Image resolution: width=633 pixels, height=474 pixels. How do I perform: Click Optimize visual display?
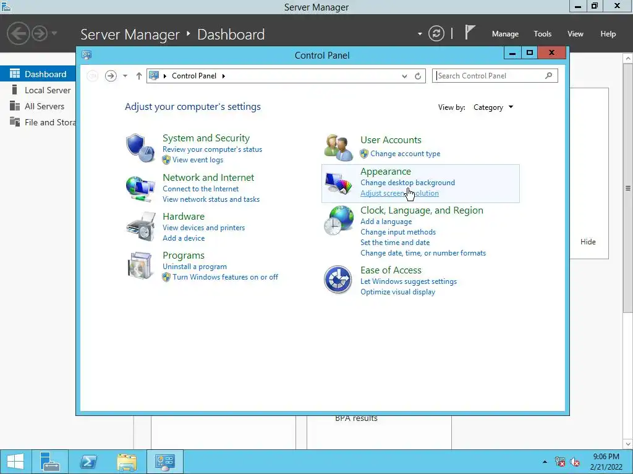pos(397,292)
